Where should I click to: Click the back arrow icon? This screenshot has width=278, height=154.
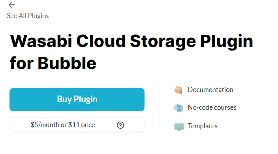(11, 5)
